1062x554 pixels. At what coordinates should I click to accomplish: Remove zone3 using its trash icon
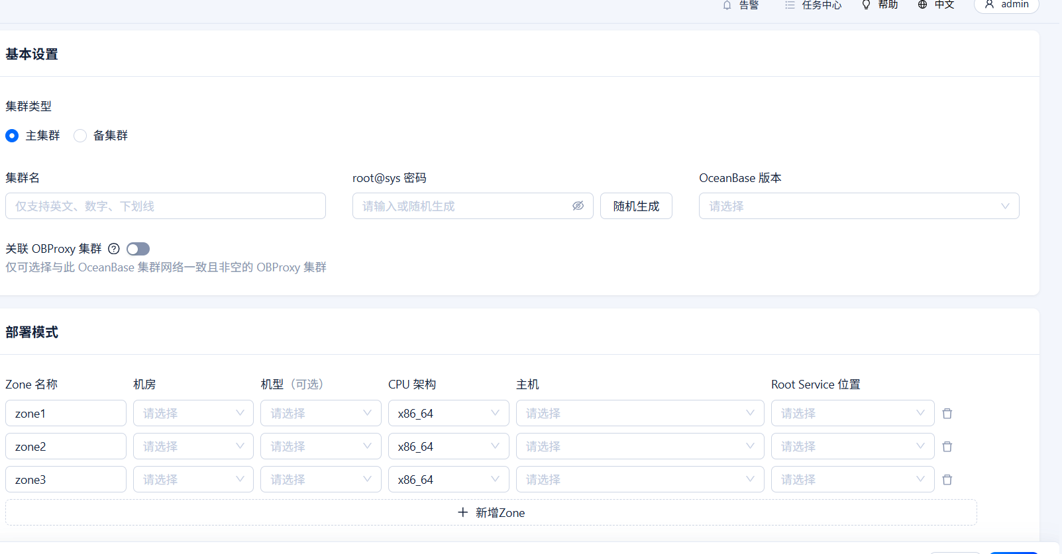coord(947,480)
